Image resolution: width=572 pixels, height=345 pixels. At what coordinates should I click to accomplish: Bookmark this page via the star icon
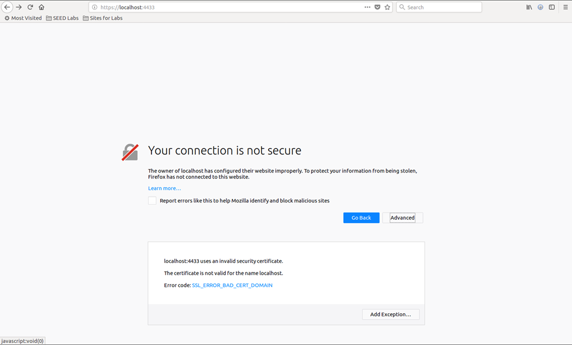[387, 6]
